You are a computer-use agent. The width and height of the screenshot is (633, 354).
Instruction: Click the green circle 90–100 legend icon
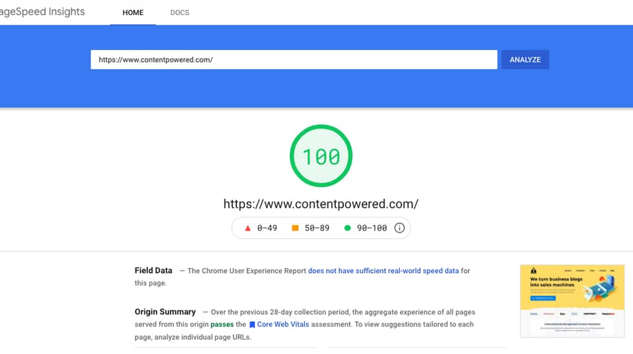pos(347,228)
